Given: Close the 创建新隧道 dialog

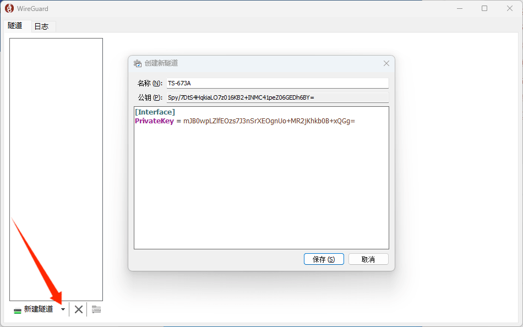Looking at the screenshot, I should 386,63.
